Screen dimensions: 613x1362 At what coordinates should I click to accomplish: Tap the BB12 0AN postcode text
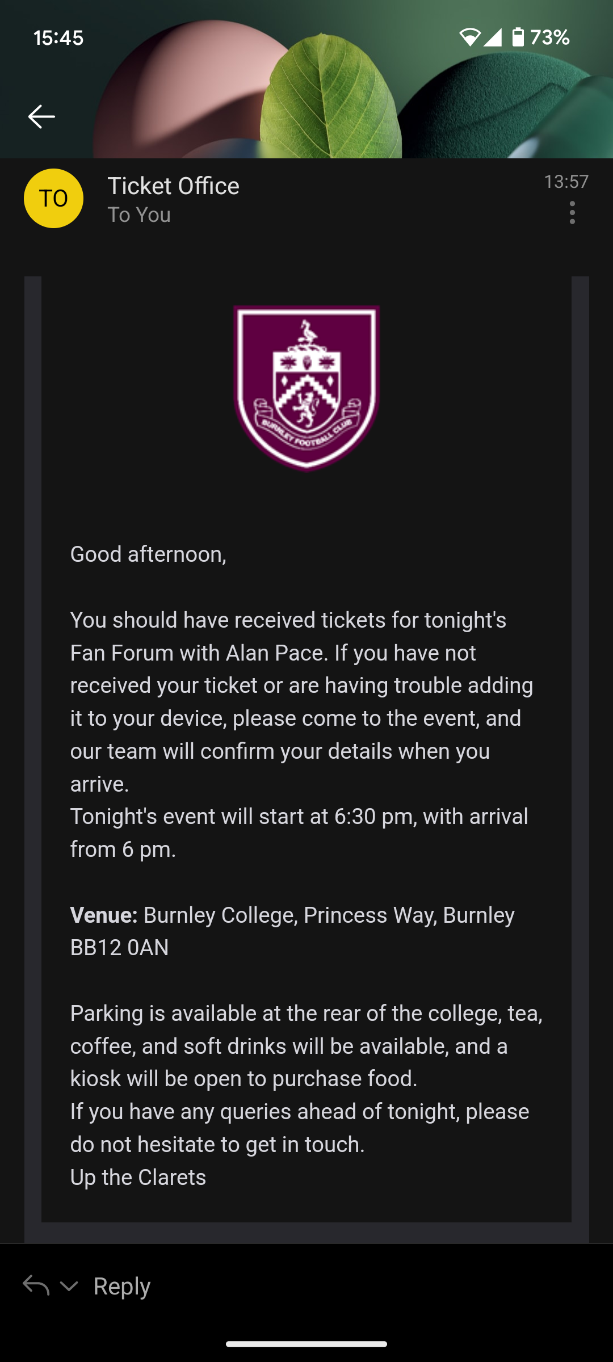[119, 948]
